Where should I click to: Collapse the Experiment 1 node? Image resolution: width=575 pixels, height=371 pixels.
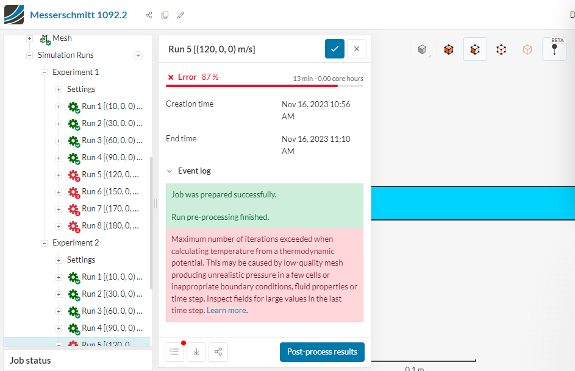[44, 72]
